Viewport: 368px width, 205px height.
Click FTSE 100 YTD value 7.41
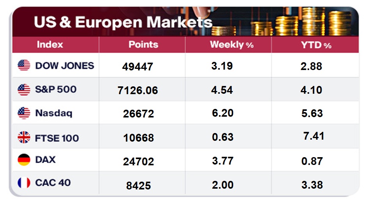pyautogui.click(x=314, y=136)
